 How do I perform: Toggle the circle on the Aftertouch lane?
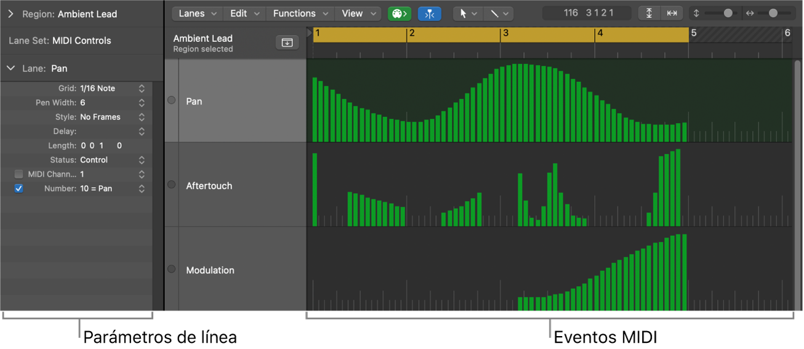tap(172, 185)
